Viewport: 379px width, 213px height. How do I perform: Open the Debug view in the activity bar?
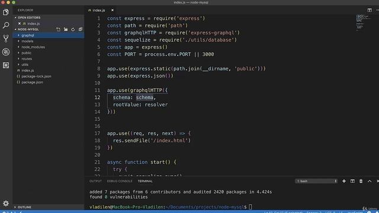coord(6,51)
